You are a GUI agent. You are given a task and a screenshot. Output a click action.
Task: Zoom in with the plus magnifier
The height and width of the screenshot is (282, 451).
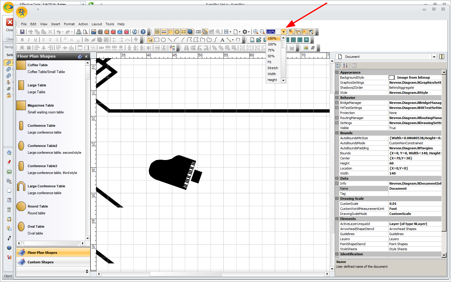(256, 32)
